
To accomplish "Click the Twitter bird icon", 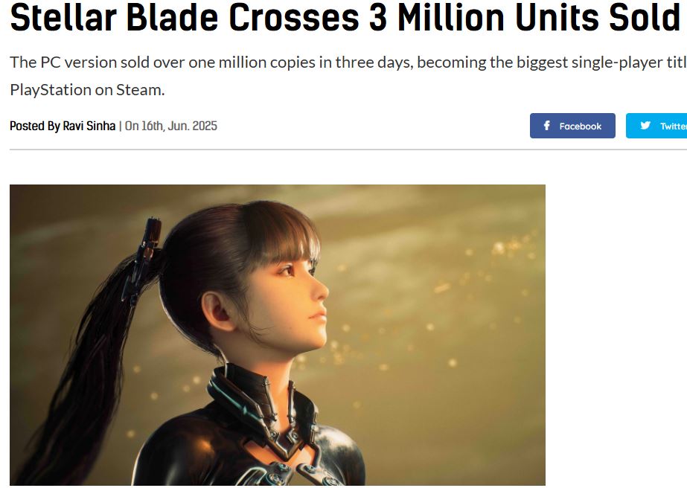I will pyautogui.click(x=645, y=126).
